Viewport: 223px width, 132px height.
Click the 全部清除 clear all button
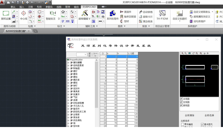click(x=190, y=115)
